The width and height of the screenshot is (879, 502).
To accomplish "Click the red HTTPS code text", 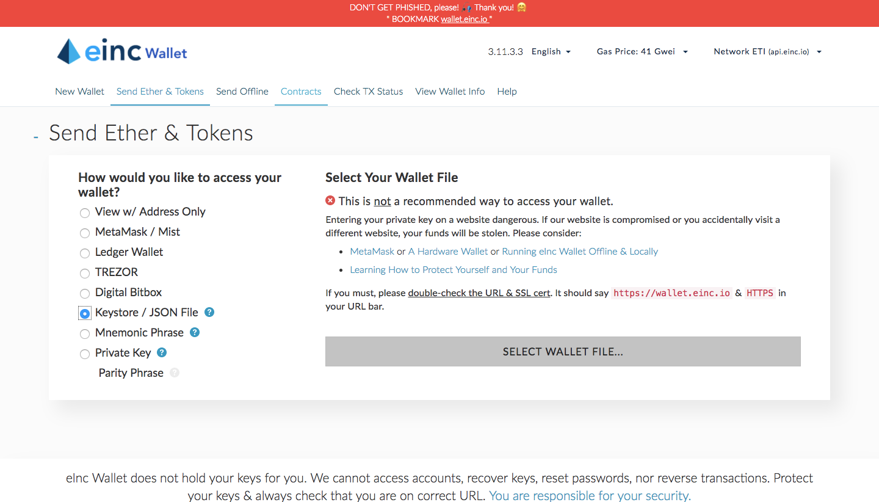I will [x=760, y=293].
